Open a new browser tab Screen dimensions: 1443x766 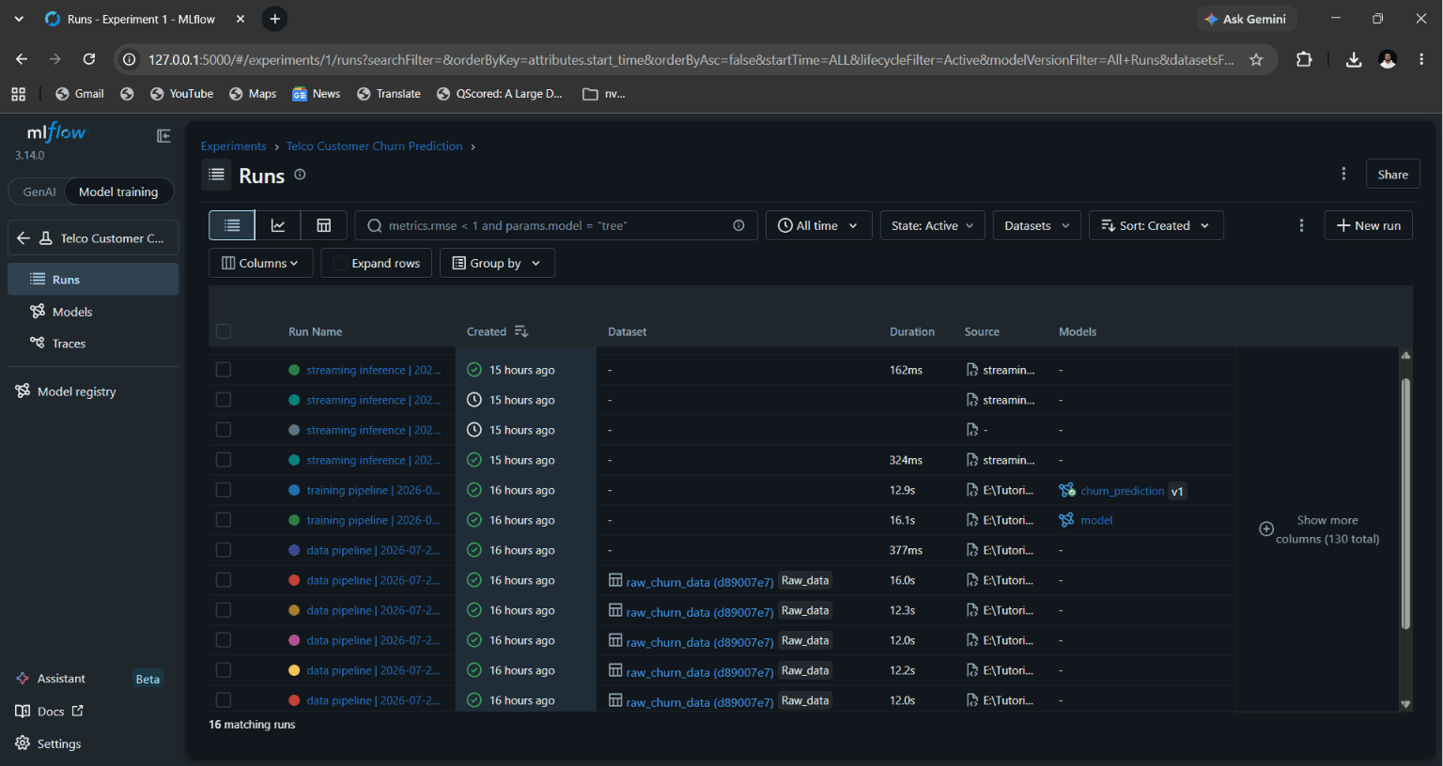(274, 19)
